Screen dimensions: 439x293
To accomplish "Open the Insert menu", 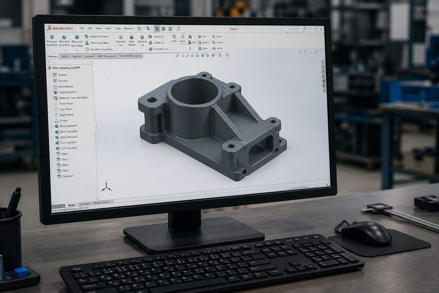I will (108, 28).
